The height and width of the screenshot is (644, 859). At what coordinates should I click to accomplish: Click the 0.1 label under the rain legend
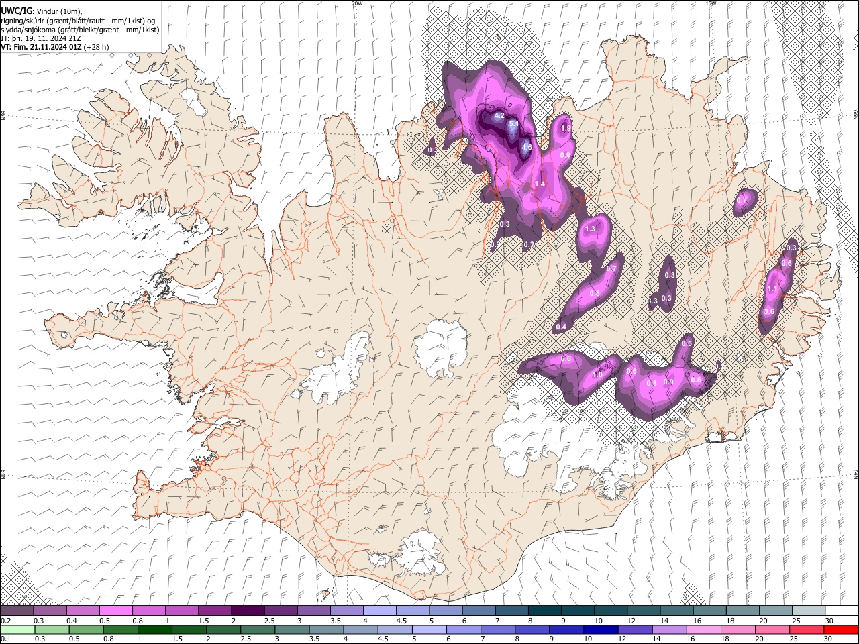pos(5,639)
